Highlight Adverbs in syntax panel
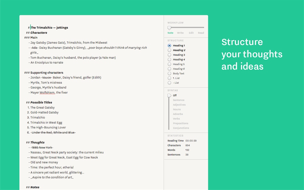The width and height of the screenshot is (304, 190). tap(178, 114)
